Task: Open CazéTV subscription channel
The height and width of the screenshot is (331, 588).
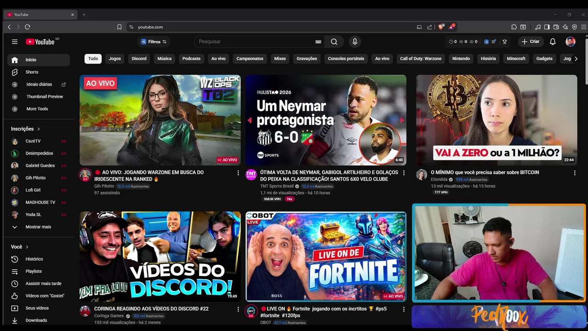Action: (x=39, y=141)
